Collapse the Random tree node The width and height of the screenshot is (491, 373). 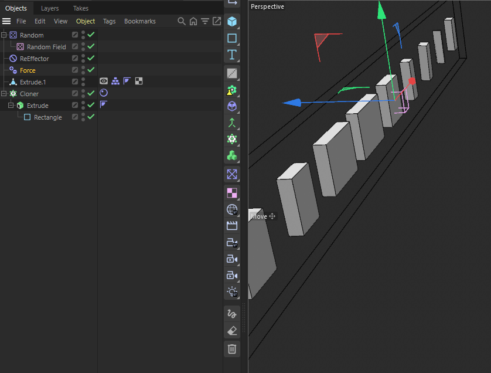pos(4,35)
